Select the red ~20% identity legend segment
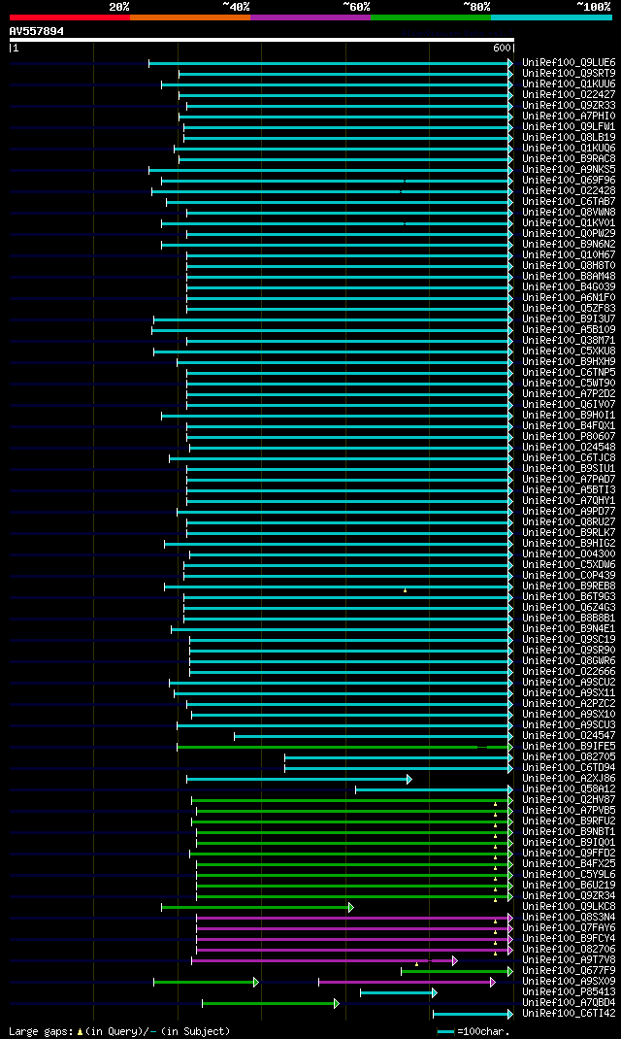The height and width of the screenshot is (1039, 621). pos(70,17)
